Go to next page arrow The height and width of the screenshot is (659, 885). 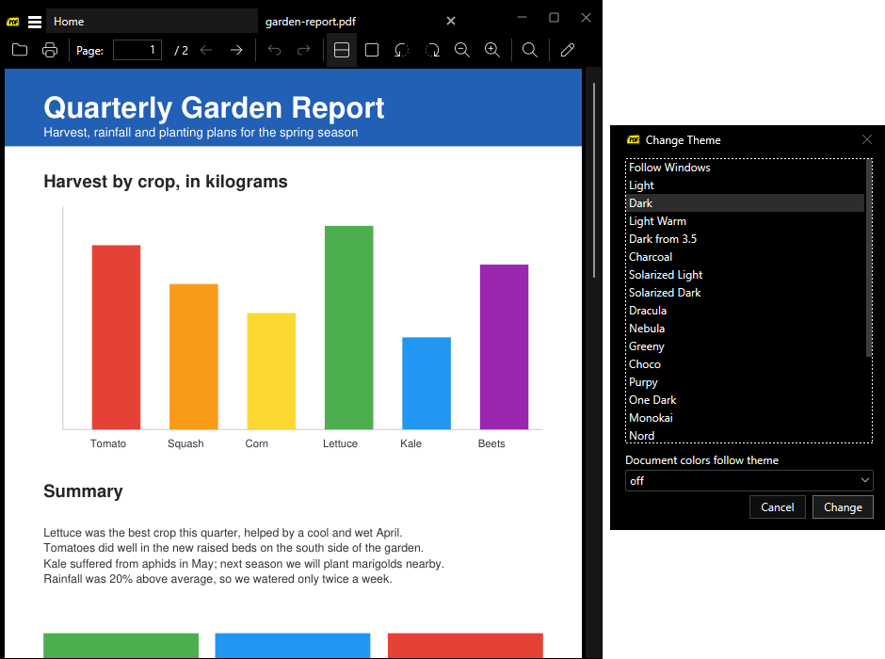(x=236, y=50)
